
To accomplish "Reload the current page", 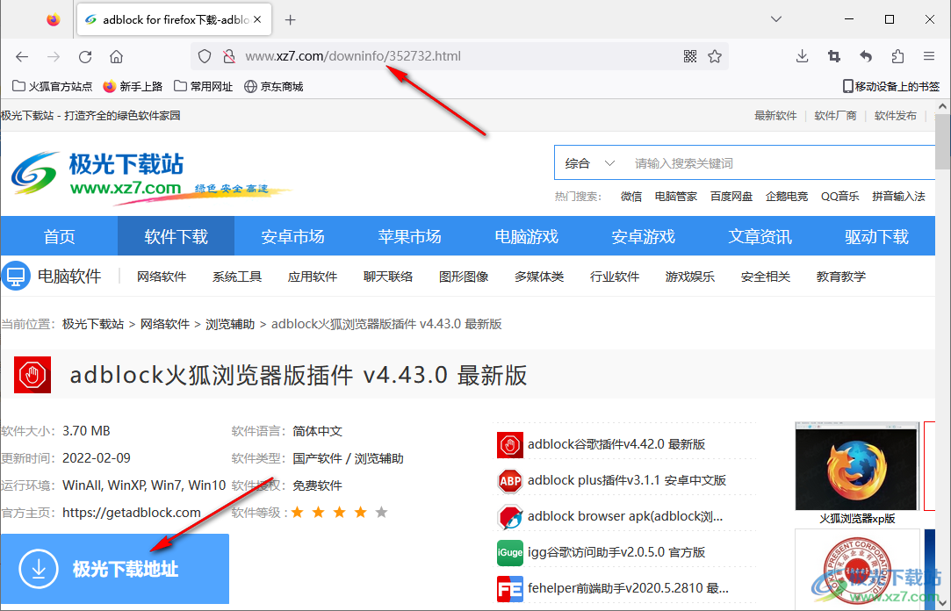I will [x=85, y=56].
